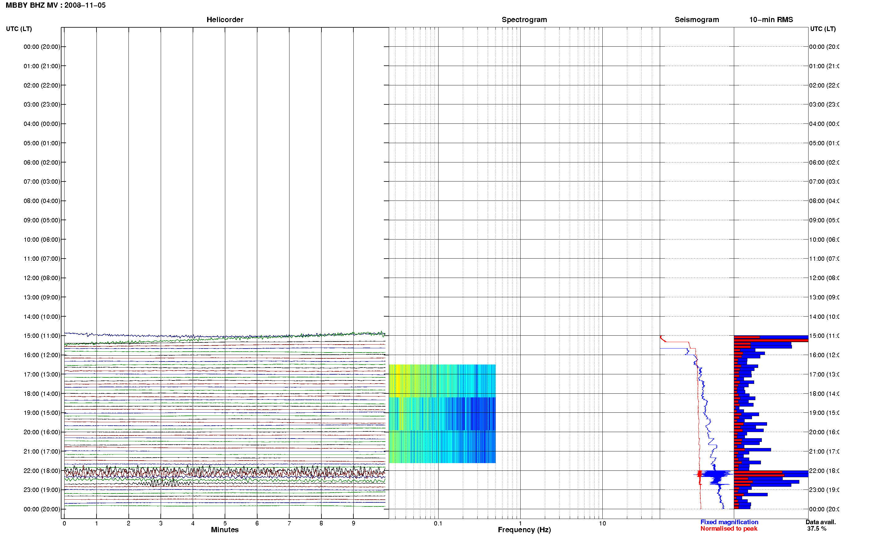The width and height of the screenshot is (874, 546).
Task: Click the left 08:00 (04:00) time label
Action: point(42,201)
